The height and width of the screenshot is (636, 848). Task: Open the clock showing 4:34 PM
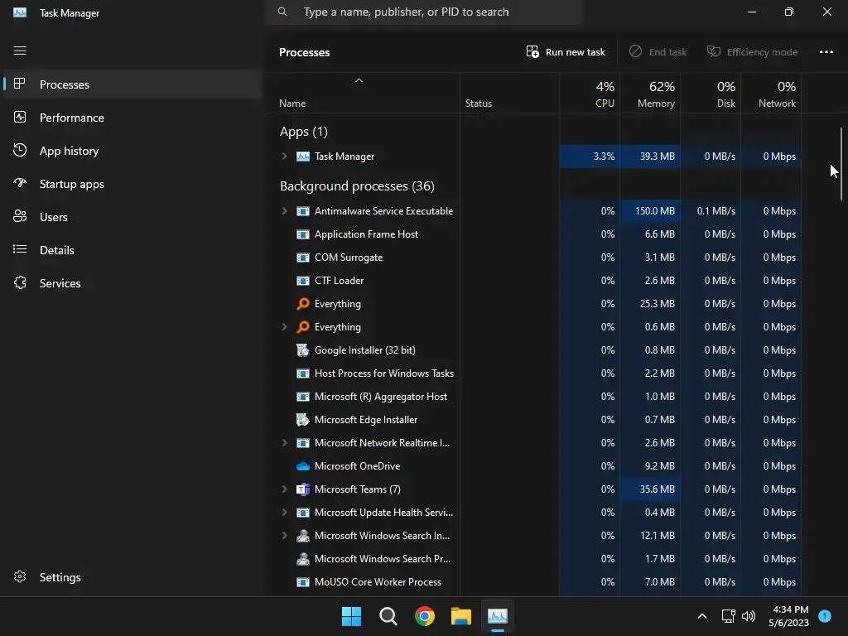788,616
